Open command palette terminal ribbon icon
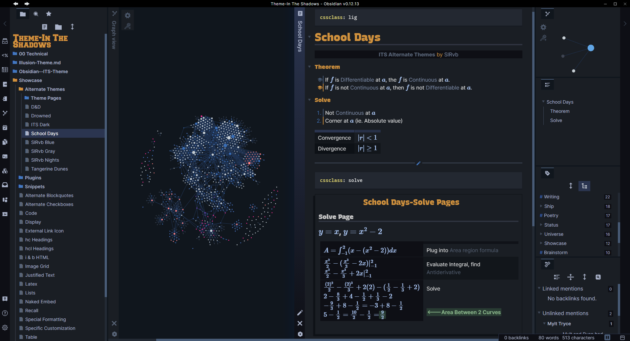Viewport: 630px width, 341px height. tap(5, 156)
